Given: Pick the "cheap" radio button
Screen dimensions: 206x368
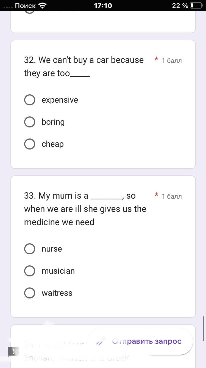Looking at the screenshot, I should tap(30, 144).
